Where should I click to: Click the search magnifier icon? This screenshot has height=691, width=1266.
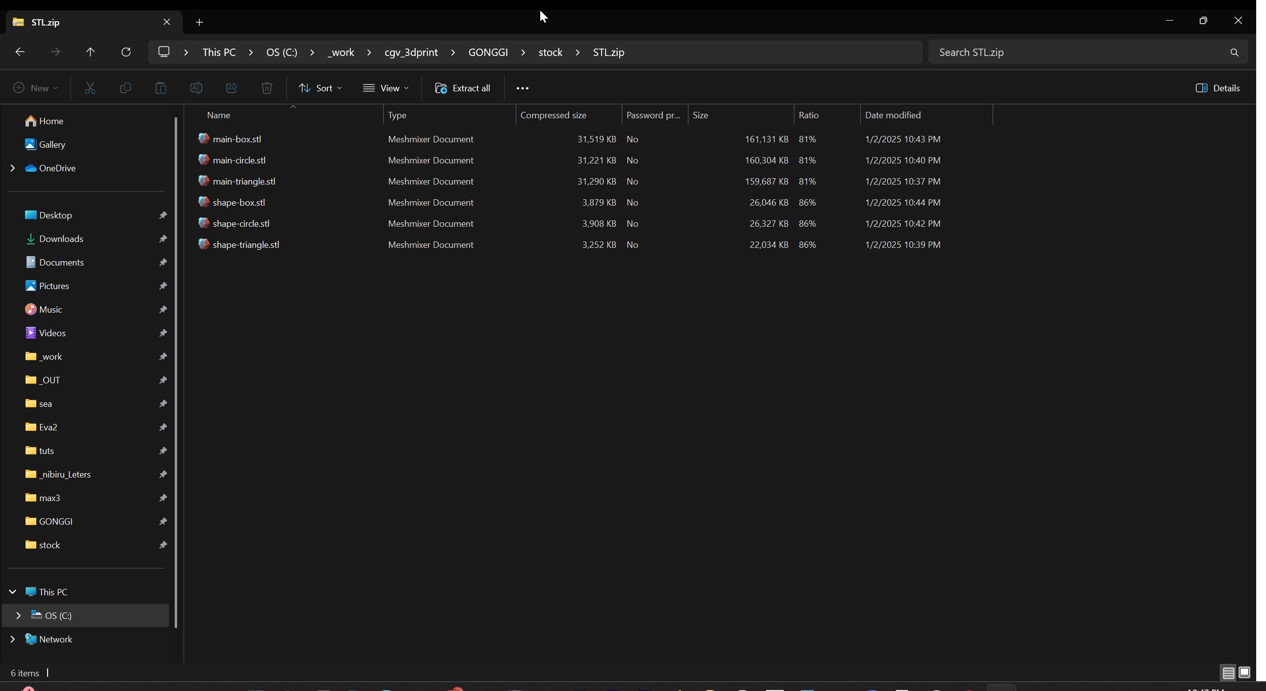[x=1234, y=52]
